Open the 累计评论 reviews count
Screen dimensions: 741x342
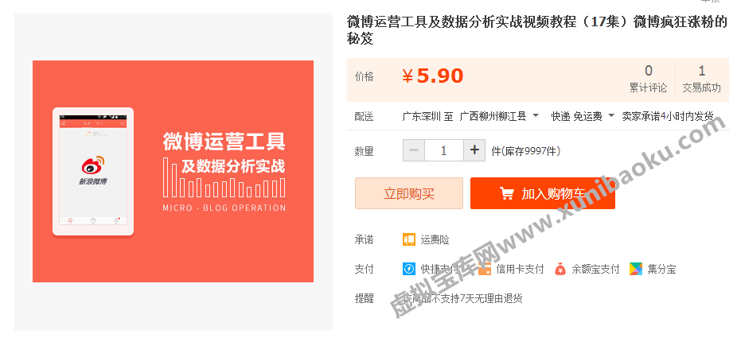tap(649, 79)
